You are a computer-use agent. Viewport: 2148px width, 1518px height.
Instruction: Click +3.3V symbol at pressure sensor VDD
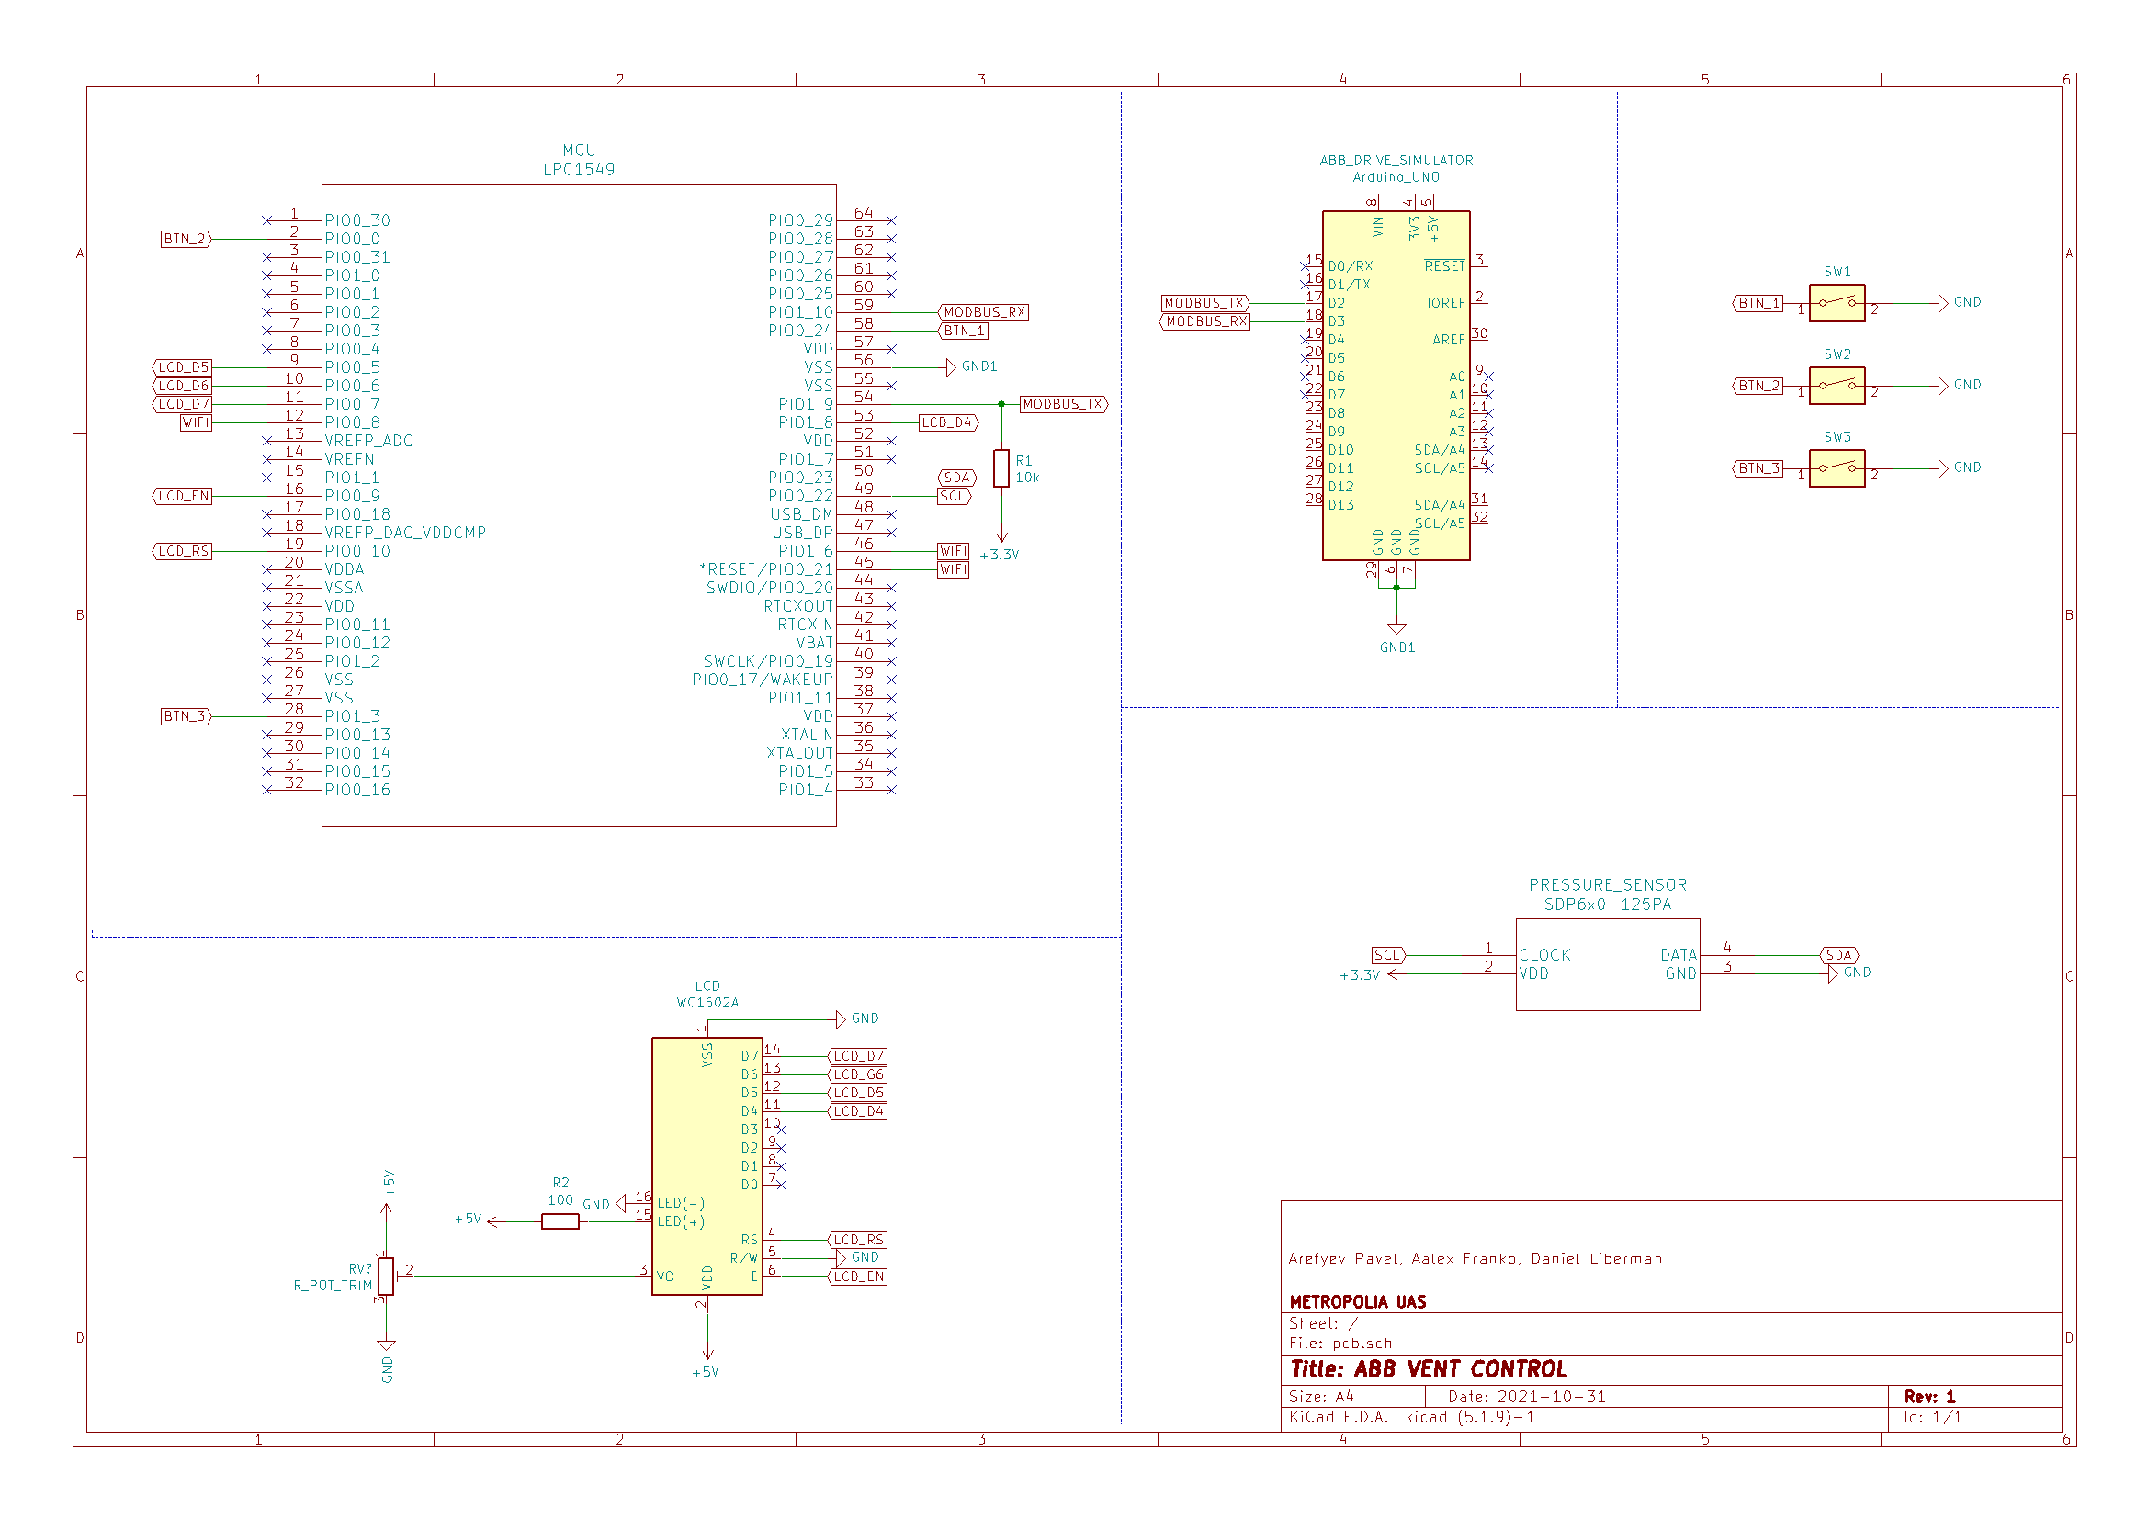(x=1394, y=973)
